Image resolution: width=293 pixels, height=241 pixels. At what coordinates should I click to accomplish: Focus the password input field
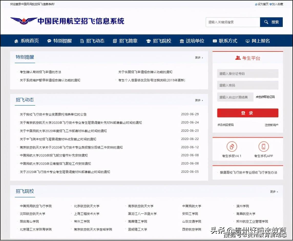[x=248, y=85]
